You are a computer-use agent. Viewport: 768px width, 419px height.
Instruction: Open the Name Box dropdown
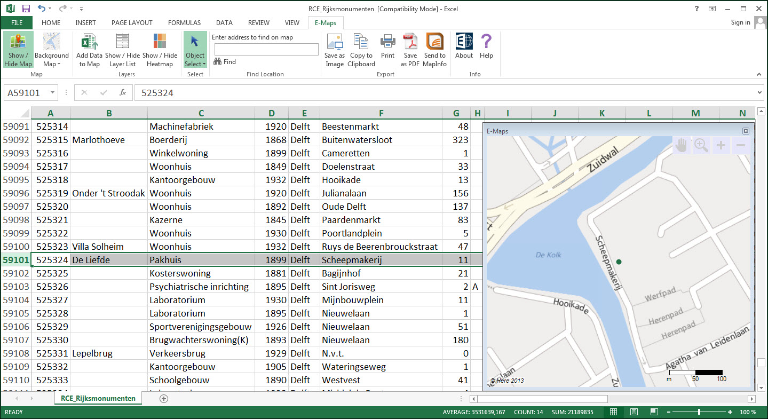click(x=52, y=92)
